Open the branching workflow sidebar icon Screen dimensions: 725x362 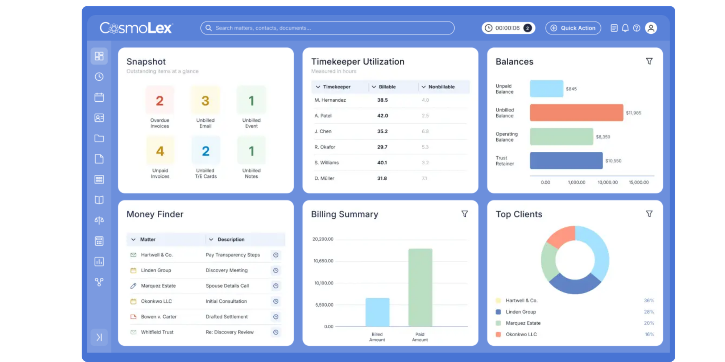(99, 282)
